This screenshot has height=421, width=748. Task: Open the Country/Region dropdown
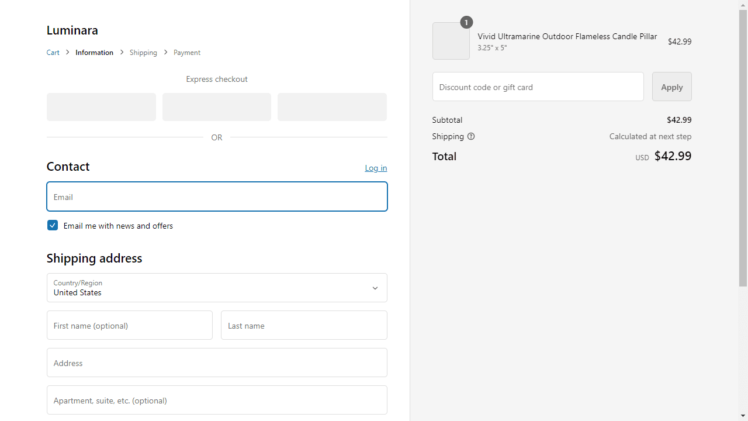[217, 288]
